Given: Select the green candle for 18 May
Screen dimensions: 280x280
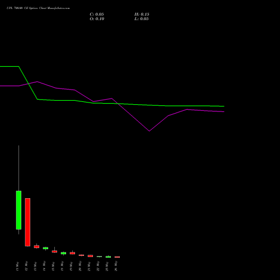Looking at the screenshot, I should (x=63, y=253).
